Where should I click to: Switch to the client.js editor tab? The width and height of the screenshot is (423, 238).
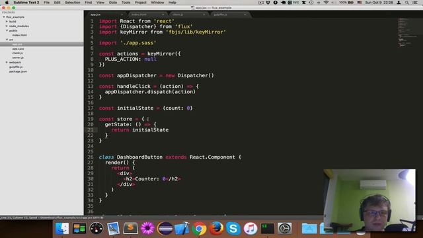[x=188, y=15]
